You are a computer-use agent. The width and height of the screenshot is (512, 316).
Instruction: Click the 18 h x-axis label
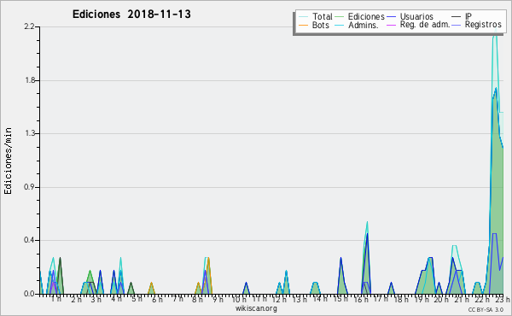click(401, 299)
